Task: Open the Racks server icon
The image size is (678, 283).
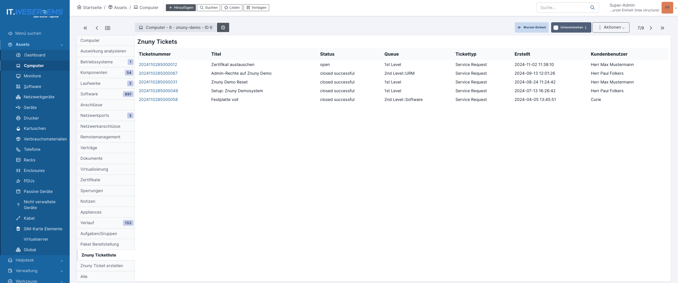Action: coord(18,160)
